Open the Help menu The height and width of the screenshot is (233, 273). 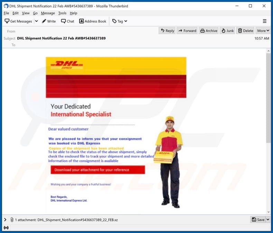pyautogui.click(x=74, y=13)
